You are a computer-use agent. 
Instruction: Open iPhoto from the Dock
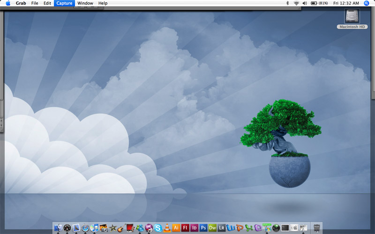pyautogui.click(x=104, y=228)
